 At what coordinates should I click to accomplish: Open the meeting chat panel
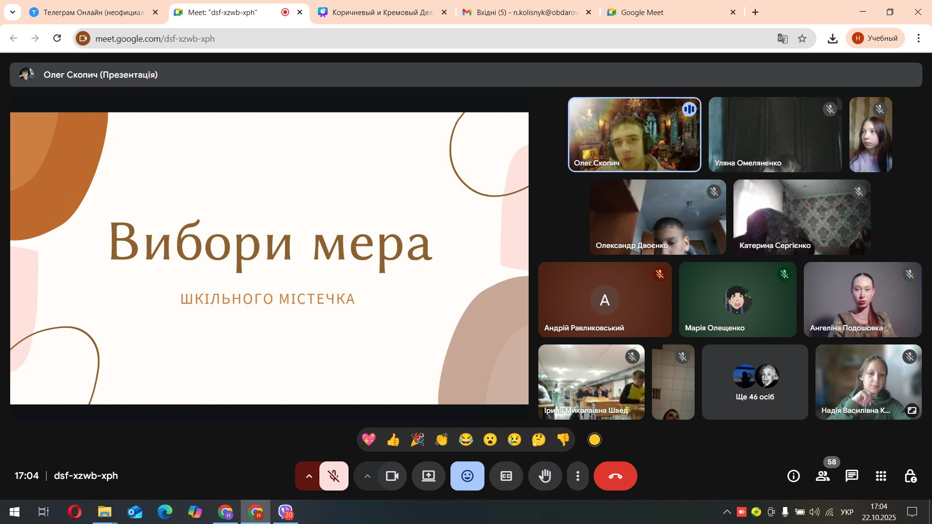pyautogui.click(x=851, y=476)
